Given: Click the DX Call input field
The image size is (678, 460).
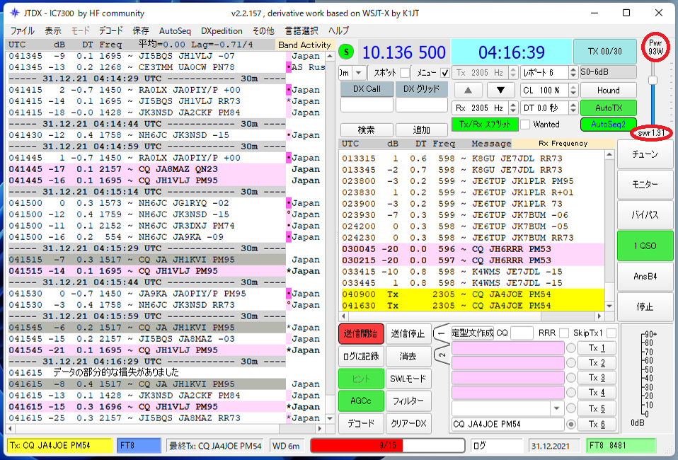Looking at the screenshot, I should pos(367,105).
